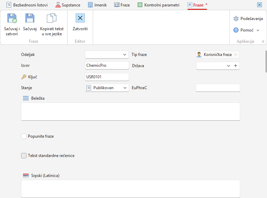The height and width of the screenshot is (198, 267).
Task: Click inside the Beleška text area
Action: tap(130, 112)
